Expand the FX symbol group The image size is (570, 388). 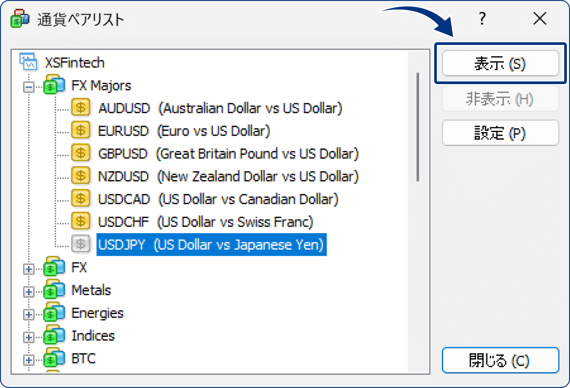point(29,269)
